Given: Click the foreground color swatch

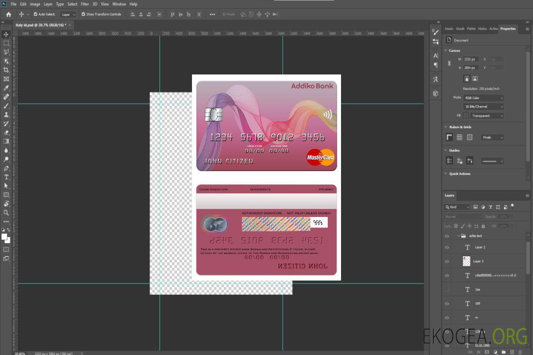Looking at the screenshot, I should 4,237.
